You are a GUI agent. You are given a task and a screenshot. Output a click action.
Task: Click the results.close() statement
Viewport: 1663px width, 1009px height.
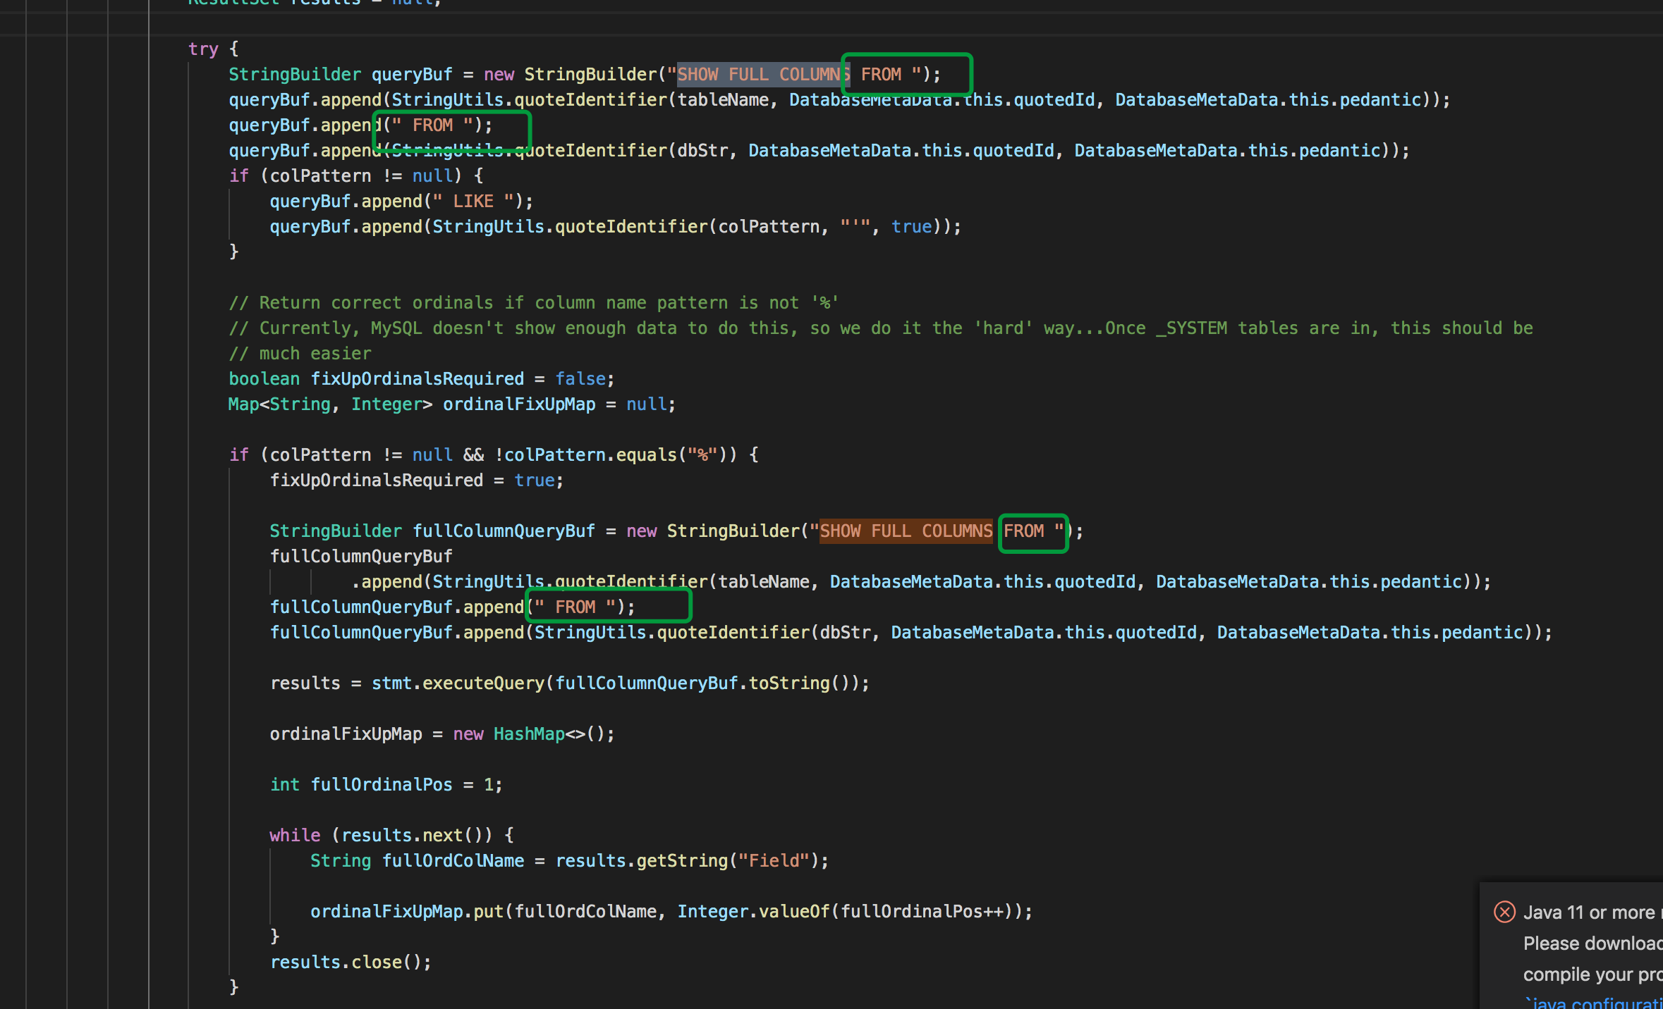point(350,962)
